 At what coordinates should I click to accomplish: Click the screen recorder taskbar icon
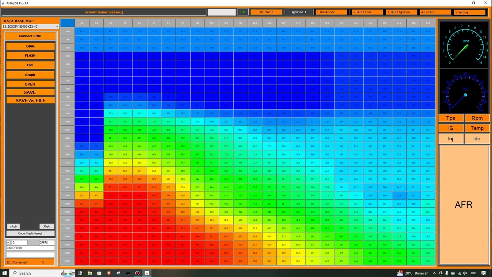click(x=137, y=273)
